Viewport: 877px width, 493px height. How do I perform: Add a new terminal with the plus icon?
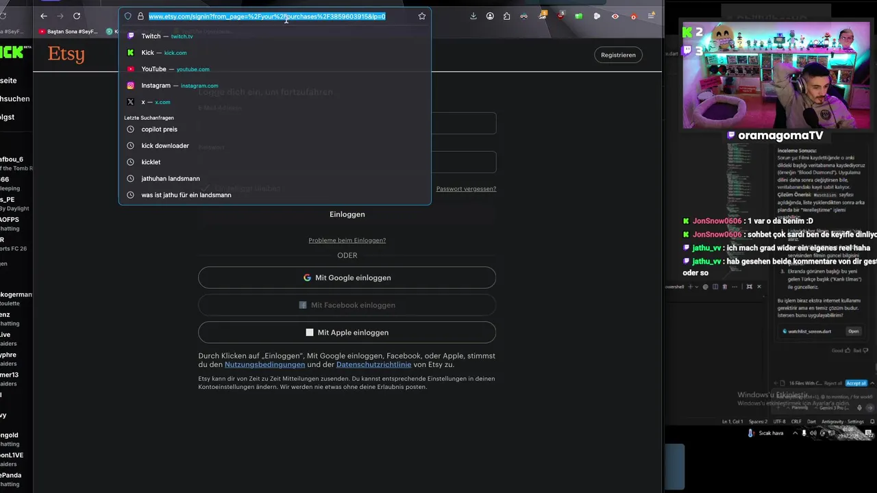pos(691,287)
